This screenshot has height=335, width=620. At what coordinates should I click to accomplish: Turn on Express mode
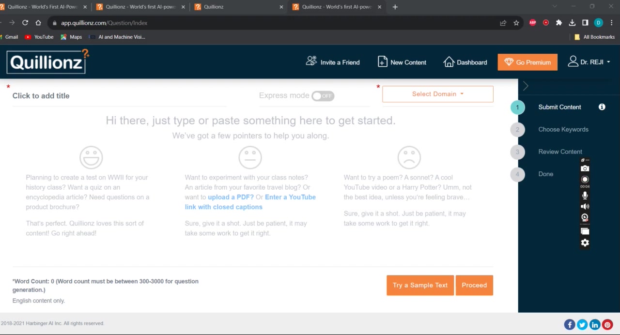[x=323, y=95]
